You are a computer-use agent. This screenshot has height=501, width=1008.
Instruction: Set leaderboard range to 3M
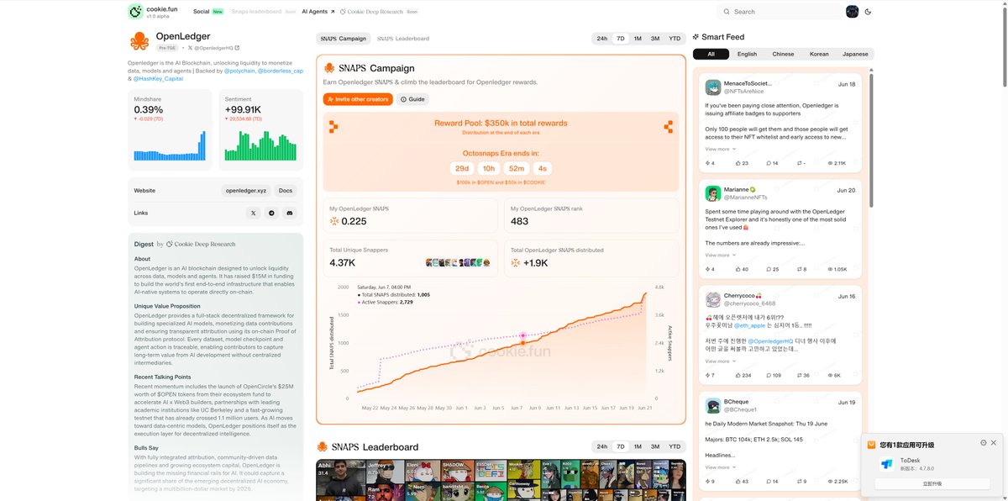pyautogui.click(x=655, y=446)
